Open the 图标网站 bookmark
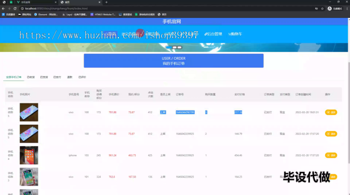Screen dimensions: 350x195 coord(25,14)
